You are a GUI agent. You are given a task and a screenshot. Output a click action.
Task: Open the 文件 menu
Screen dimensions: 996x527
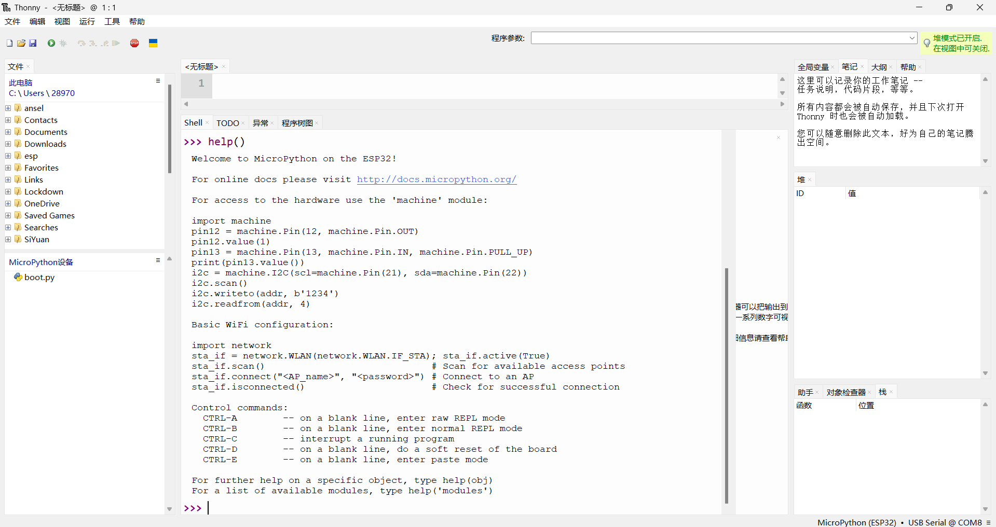pyautogui.click(x=12, y=21)
